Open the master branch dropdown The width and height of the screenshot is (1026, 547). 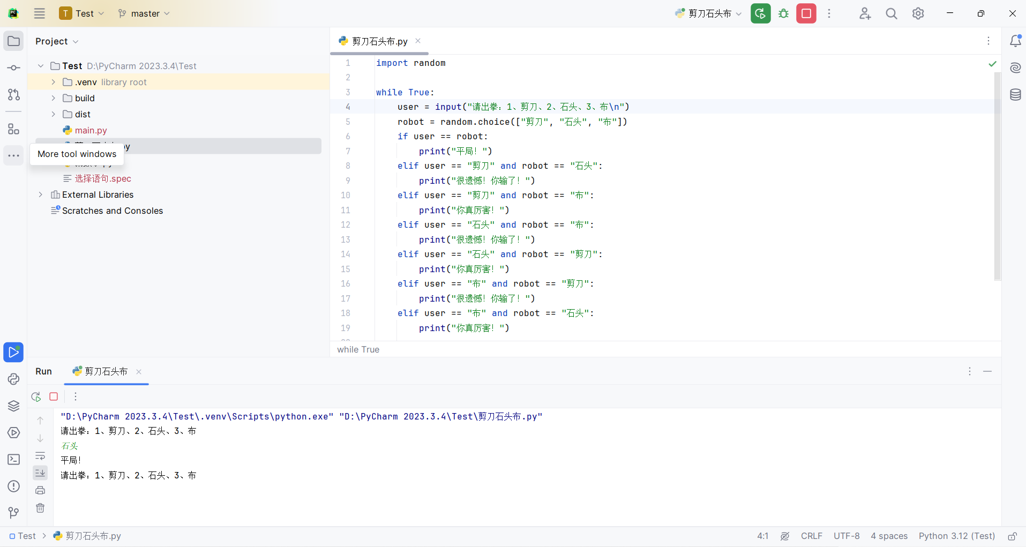click(144, 13)
